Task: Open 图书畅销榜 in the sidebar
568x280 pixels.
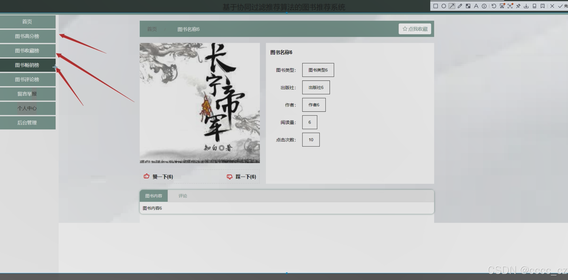Action: (x=28, y=65)
